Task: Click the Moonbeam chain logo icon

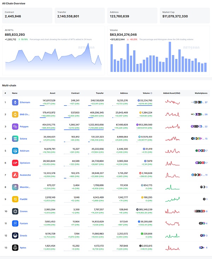Action: (15, 187)
